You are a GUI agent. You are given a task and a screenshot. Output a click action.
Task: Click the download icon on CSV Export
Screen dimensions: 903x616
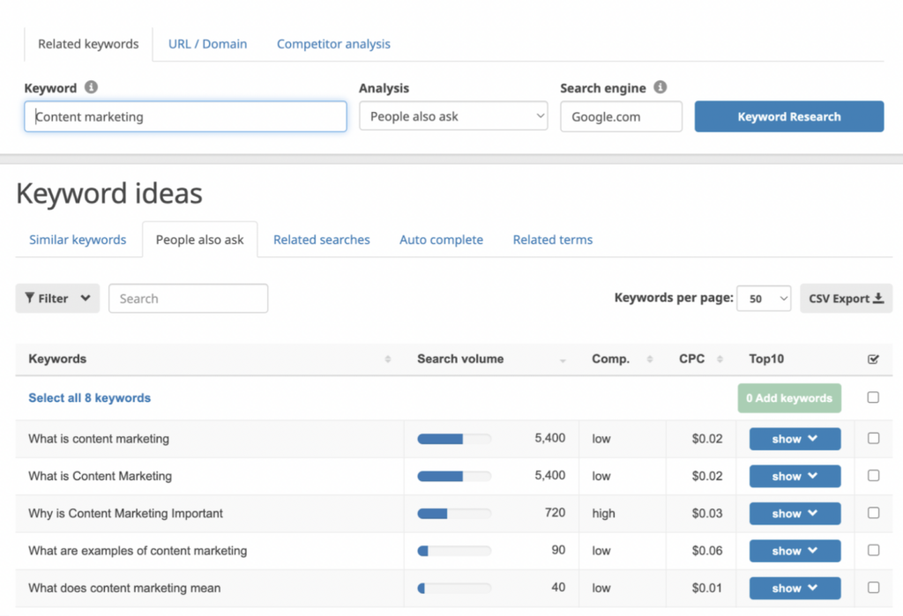tap(878, 298)
